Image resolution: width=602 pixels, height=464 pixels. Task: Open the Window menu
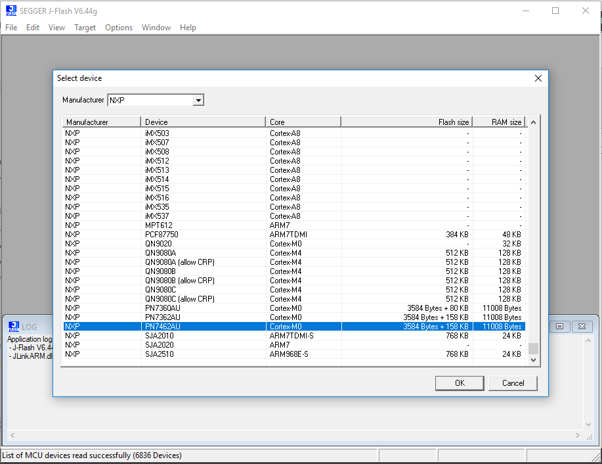click(x=156, y=28)
